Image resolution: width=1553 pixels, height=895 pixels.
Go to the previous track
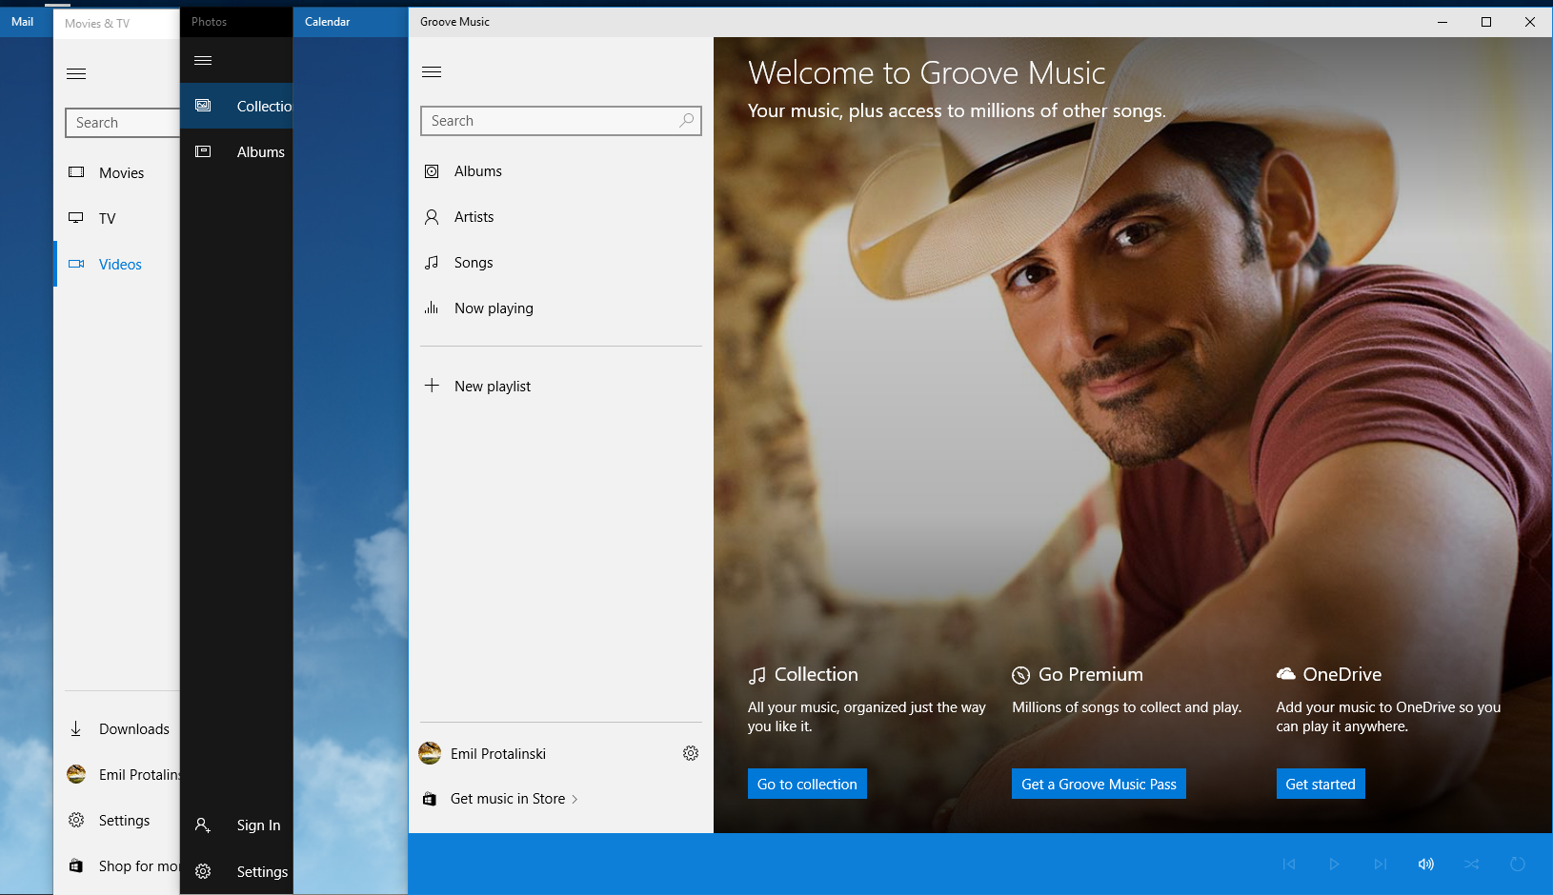pyautogui.click(x=1289, y=864)
